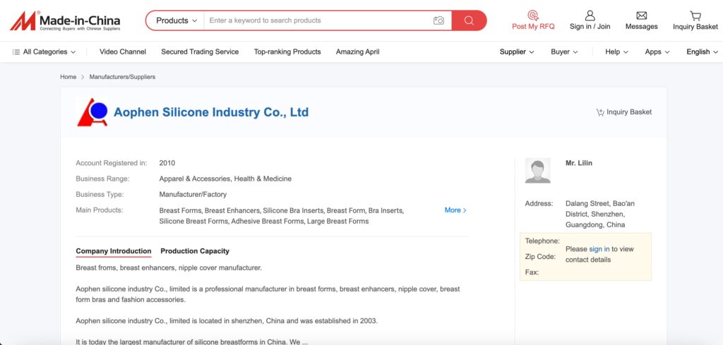Click the Account Registered value 2010
This screenshot has height=345, width=723.
(x=167, y=163)
